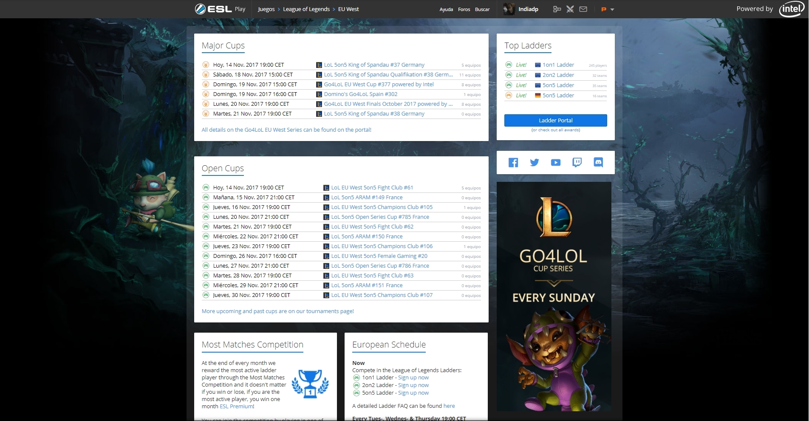The width and height of the screenshot is (809, 421).
Task: Open messages envelope icon
Action: point(583,9)
